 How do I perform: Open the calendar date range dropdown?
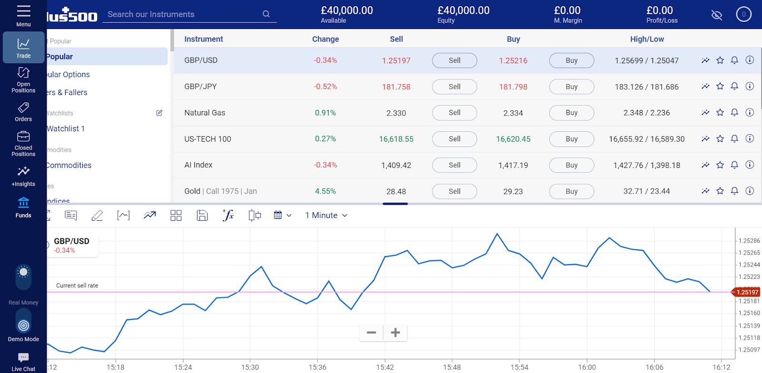click(x=282, y=216)
